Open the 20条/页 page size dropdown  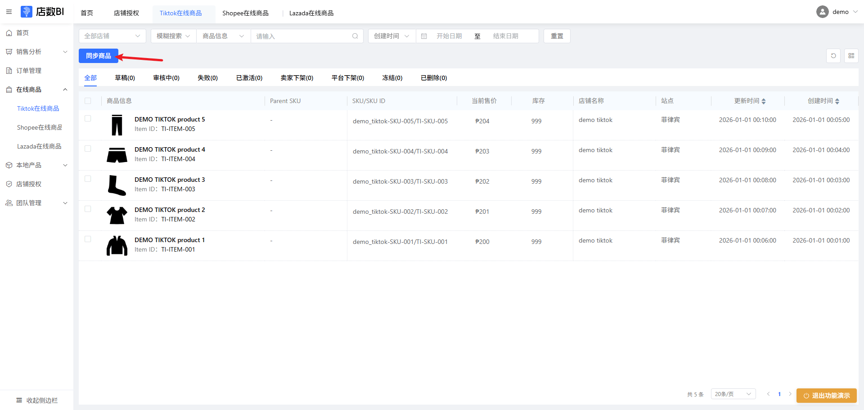point(733,394)
